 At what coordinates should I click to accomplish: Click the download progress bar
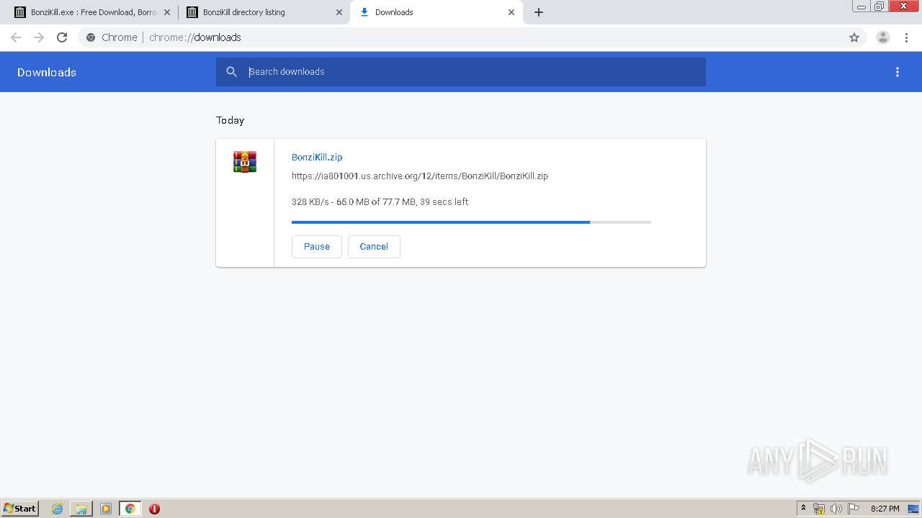(471, 222)
